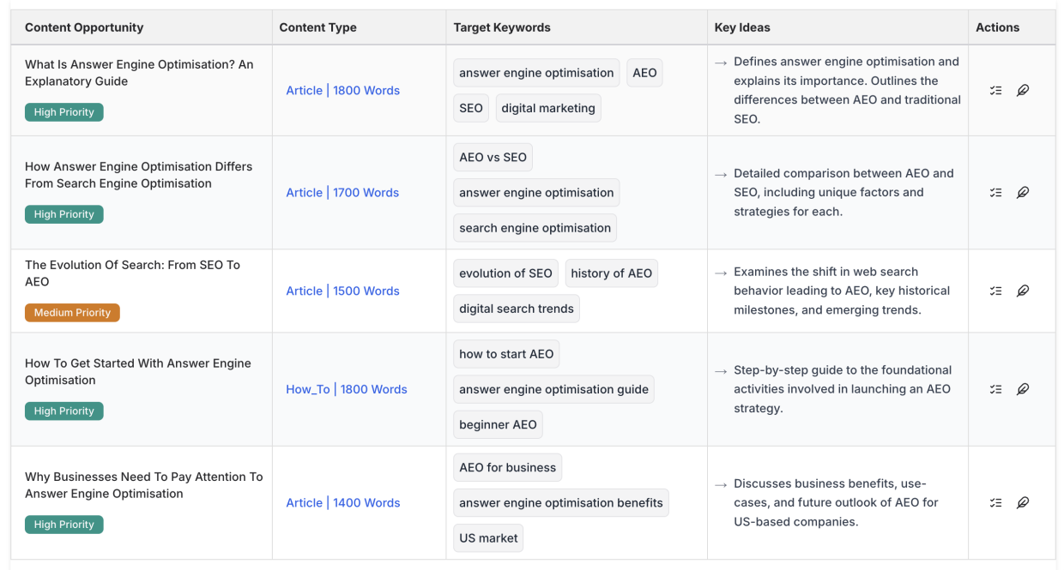Click feather icon in the 'Evolution Of Search' row

[1022, 291]
